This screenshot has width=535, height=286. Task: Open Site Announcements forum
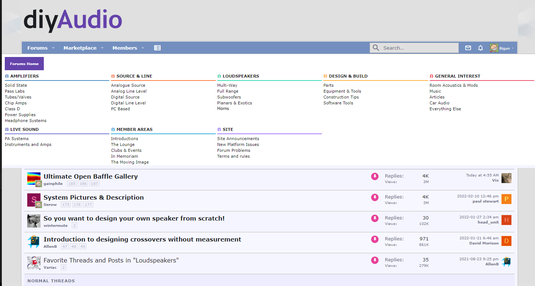[x=238, y=139]
